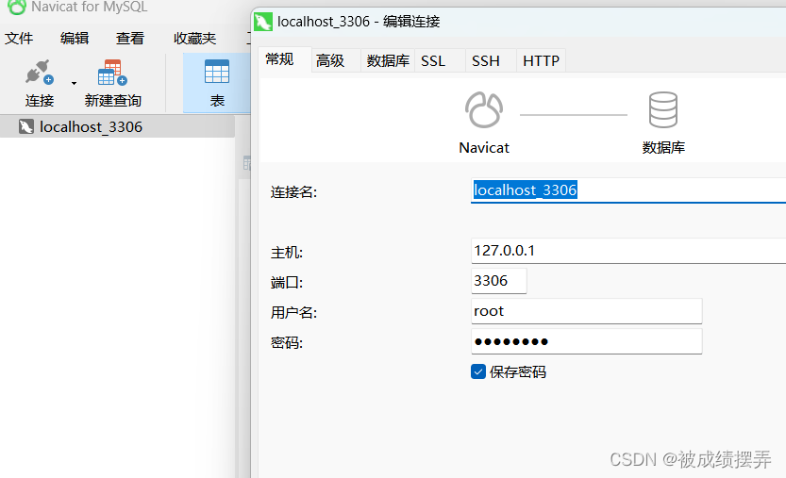Open the 编辑 menu
Screen dimensions: 786x478
pos(75,38)
